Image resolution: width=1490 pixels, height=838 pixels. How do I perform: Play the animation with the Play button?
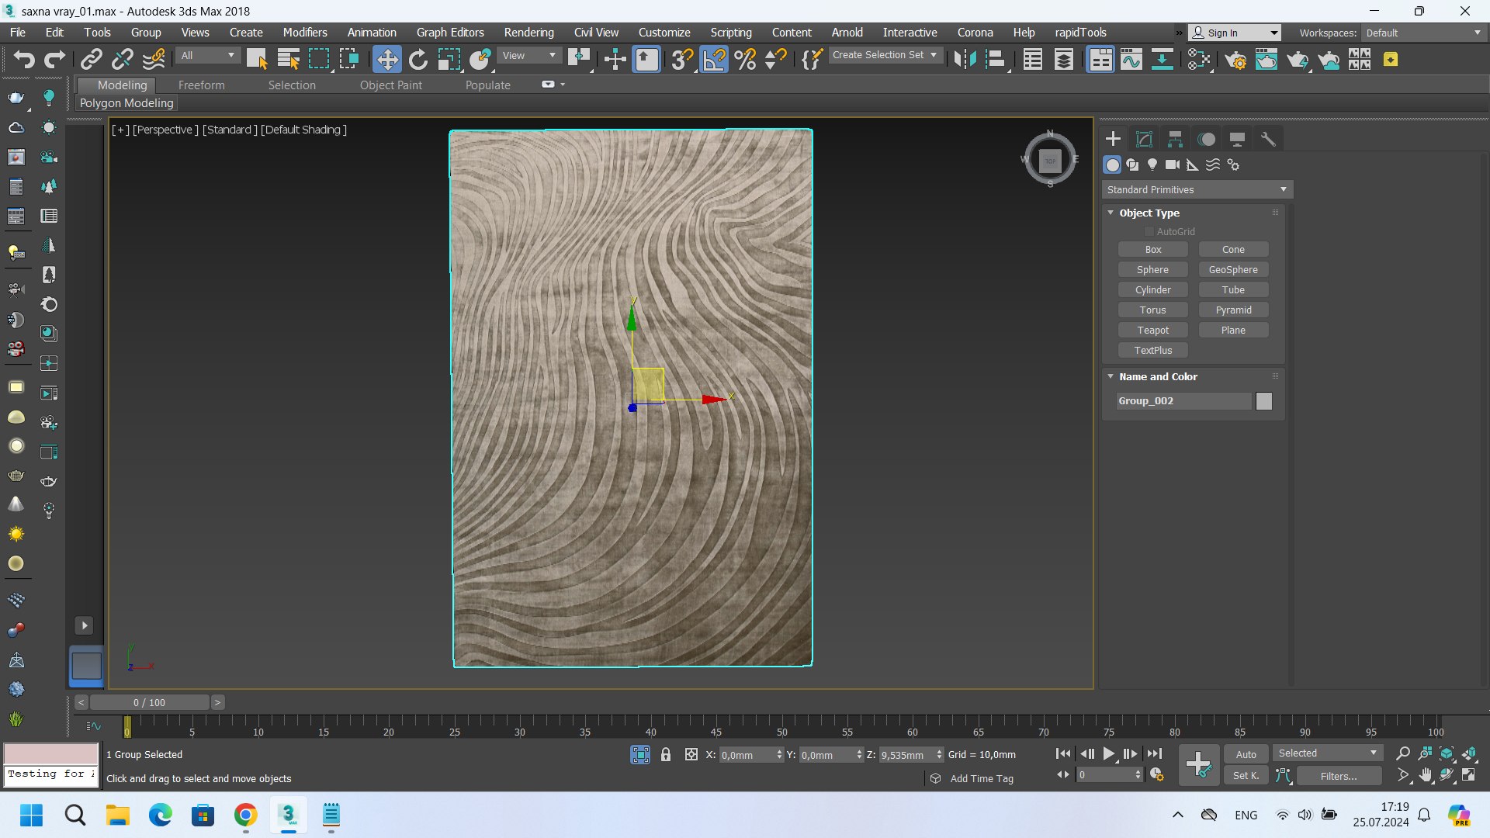pos(1109,753)
